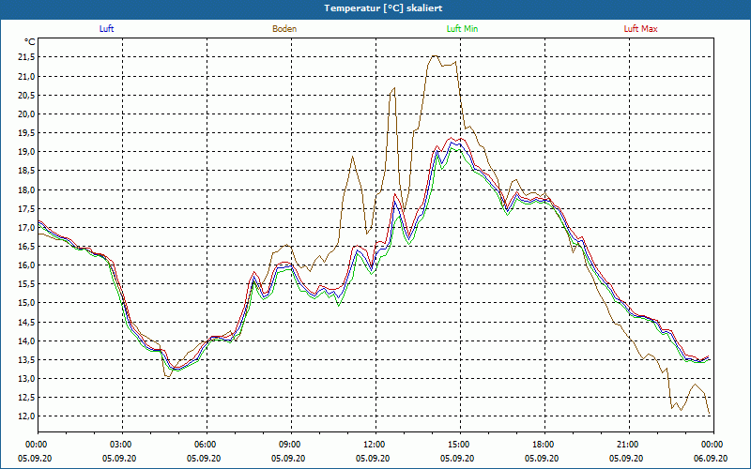The height and width of the screenshot is (469, 751).
Task: Click the 00:00 label above the 06.09.20 date
Action: pyautogui.click(x=713, y=445)
